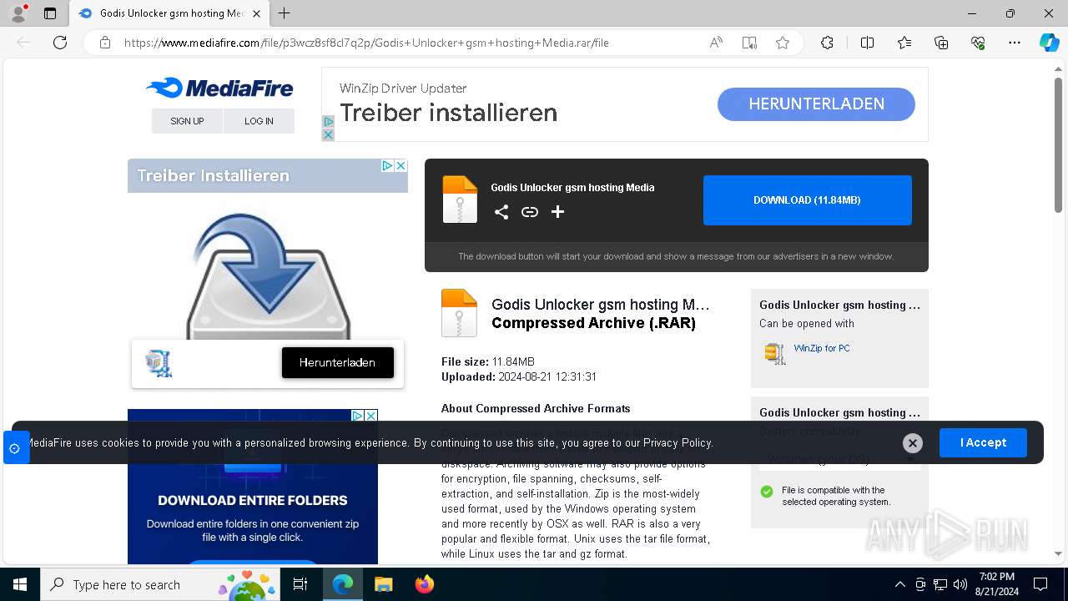1068x601 pixels.
Task: Open Copilot sidebar
Action: coord(1049,43)
